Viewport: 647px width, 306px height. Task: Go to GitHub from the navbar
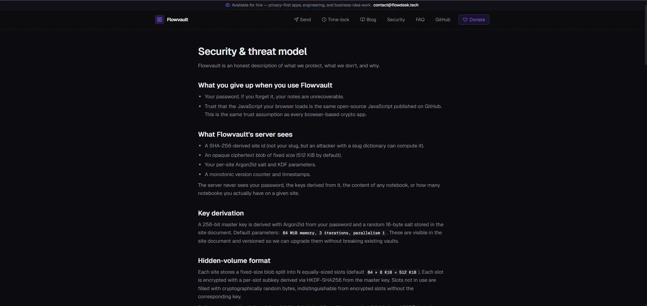tap(443, 20)
